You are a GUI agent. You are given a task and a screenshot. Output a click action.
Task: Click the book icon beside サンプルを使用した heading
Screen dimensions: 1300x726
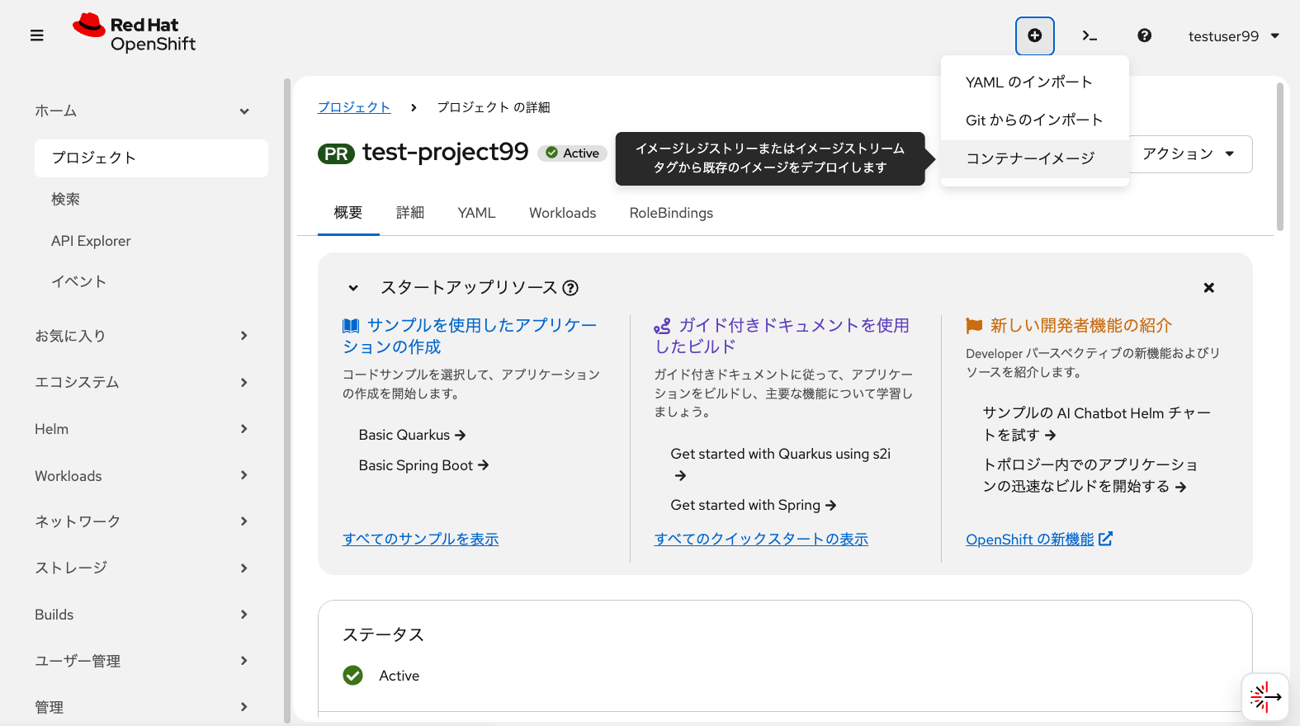coord(351,326)
